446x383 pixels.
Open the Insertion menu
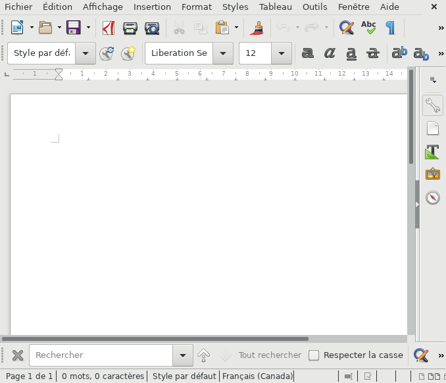click(152, 7)
